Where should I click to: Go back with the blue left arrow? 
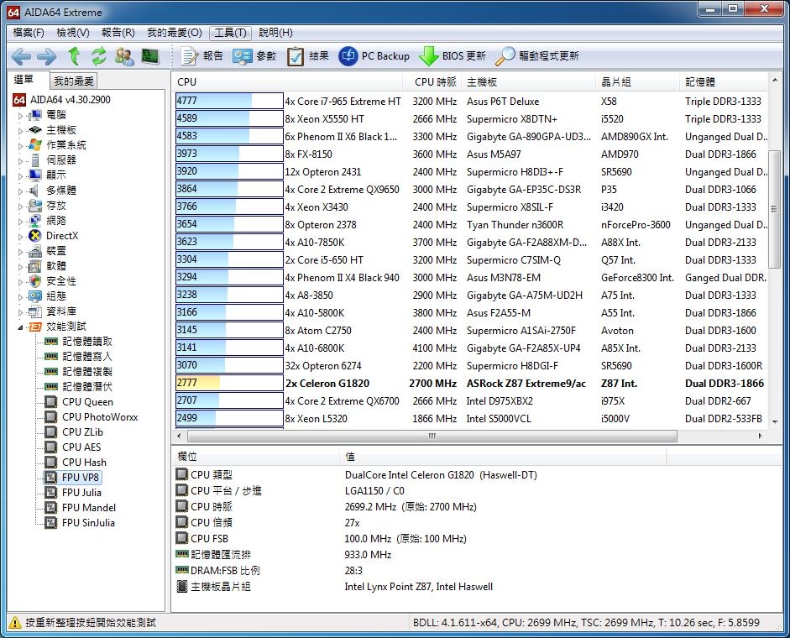coord(21,56)
